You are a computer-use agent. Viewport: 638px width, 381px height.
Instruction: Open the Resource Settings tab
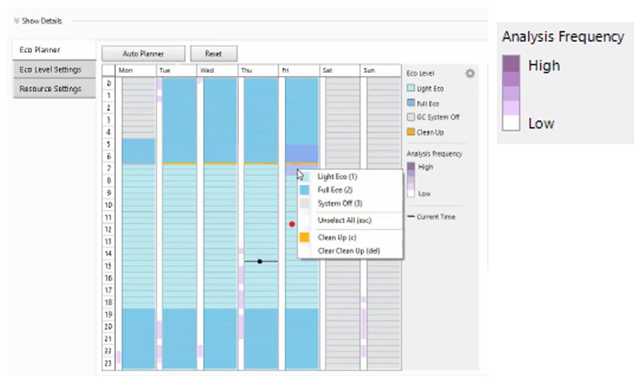tap(54, 89)
